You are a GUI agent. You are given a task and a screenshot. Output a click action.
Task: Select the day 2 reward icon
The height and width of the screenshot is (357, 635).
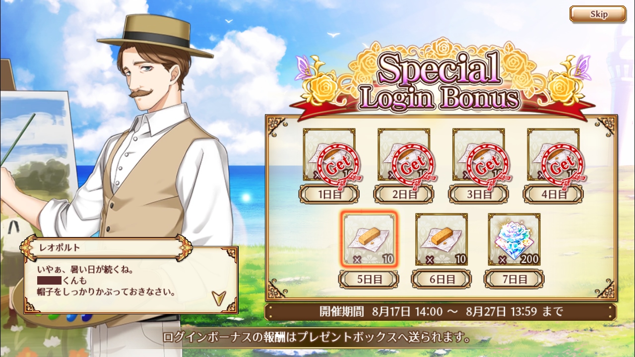(404, 155)
